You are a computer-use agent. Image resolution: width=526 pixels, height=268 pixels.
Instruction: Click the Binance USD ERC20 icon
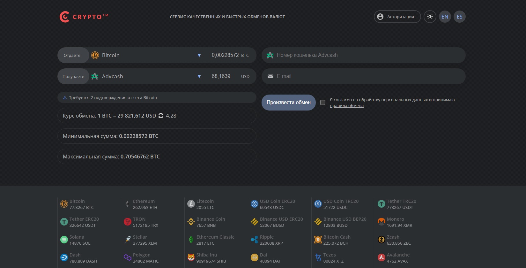coord(255,222)
